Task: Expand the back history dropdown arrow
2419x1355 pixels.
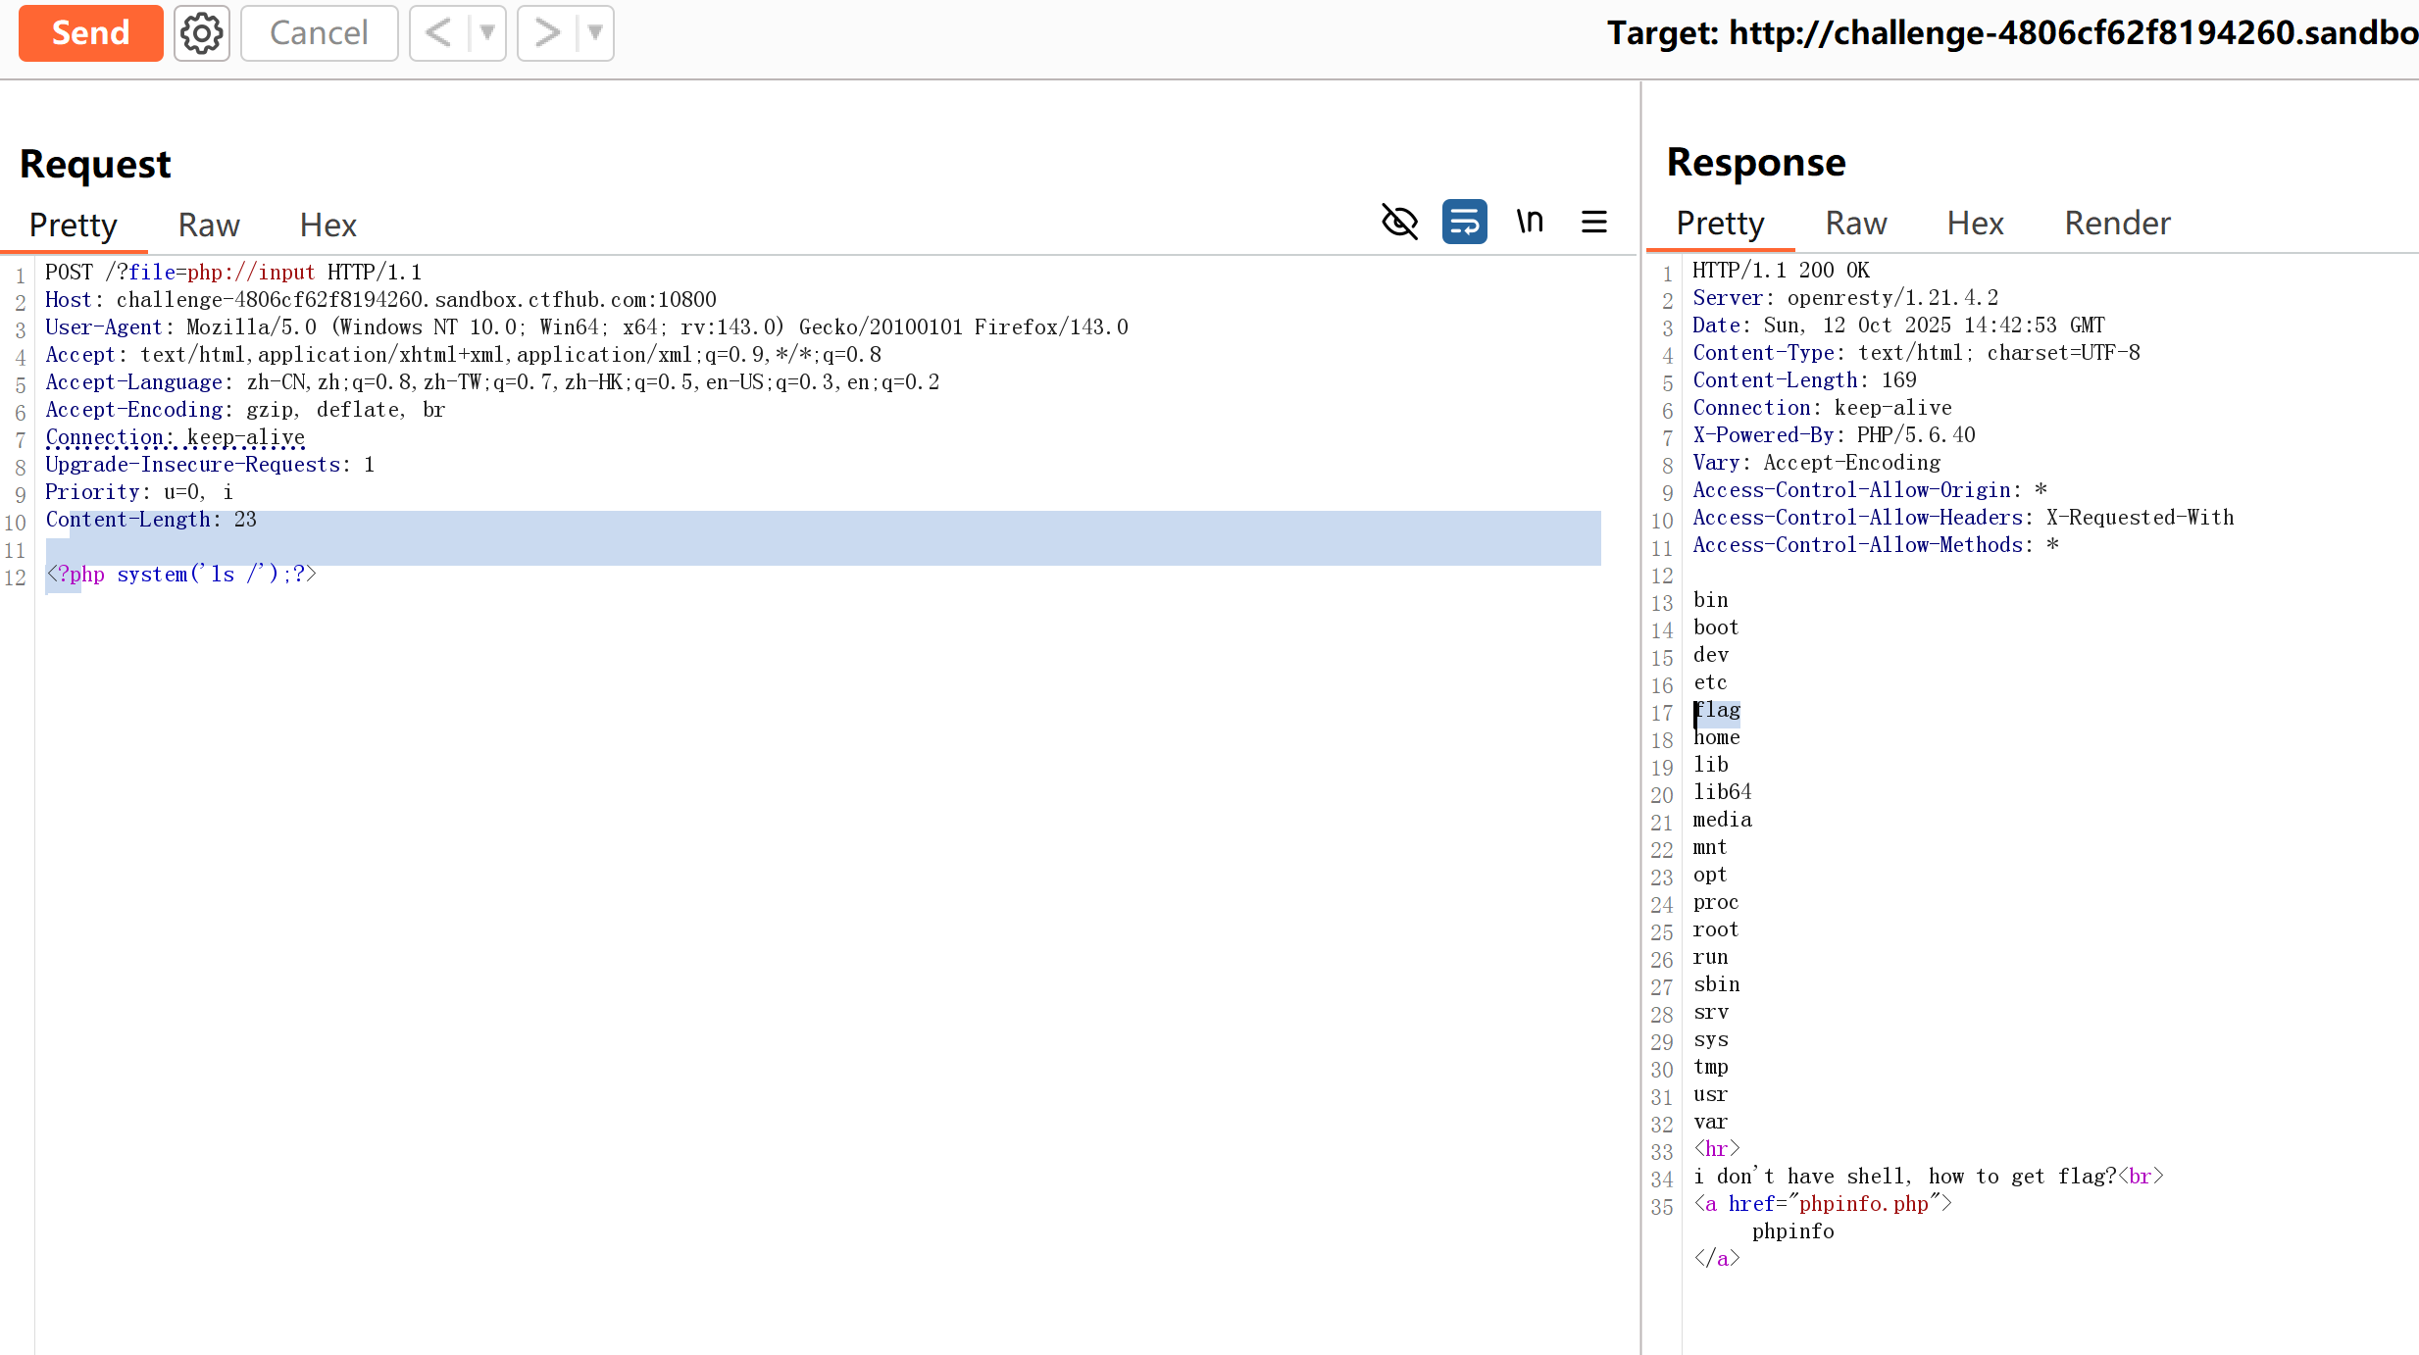Action: point(487,33)
